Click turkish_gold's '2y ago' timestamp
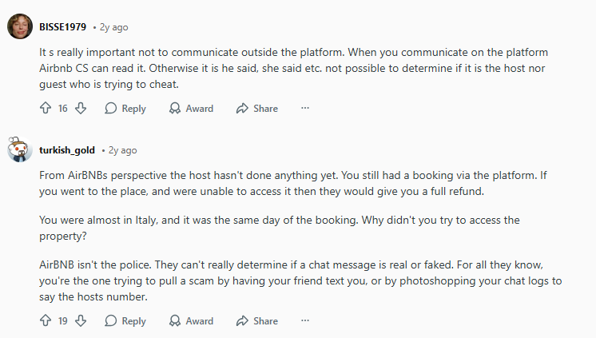596x338 pixels. tap(122, 150)
